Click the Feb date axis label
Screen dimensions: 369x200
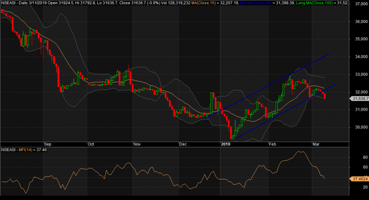pos(272,144)
